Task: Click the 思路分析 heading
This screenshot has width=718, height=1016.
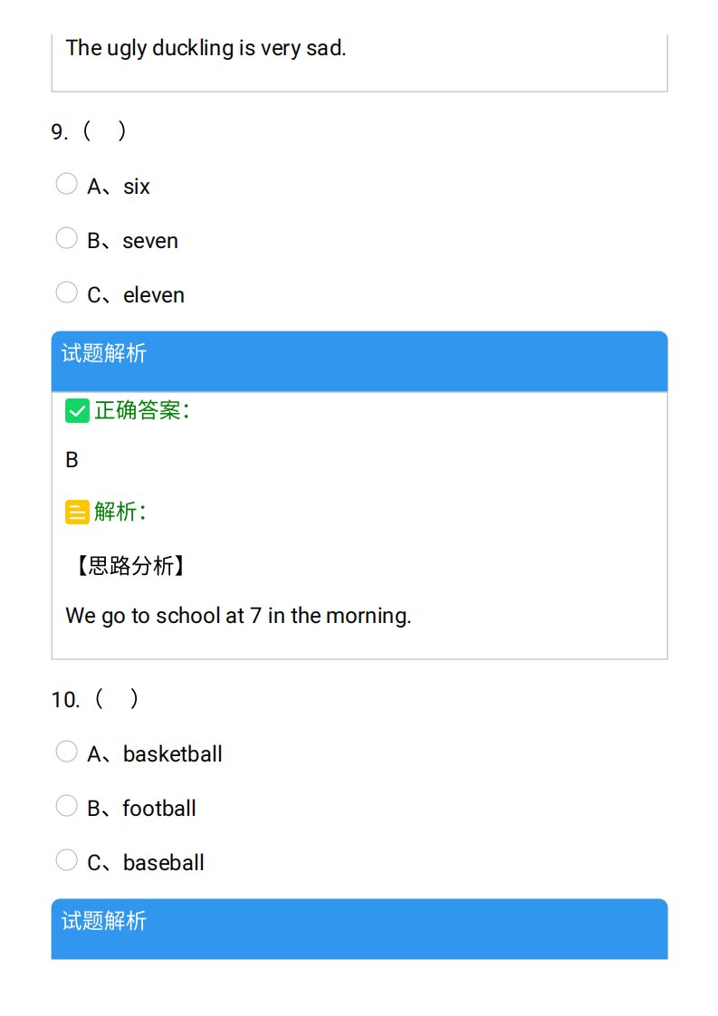Action: pyautogui.click(x=131, y=566)
